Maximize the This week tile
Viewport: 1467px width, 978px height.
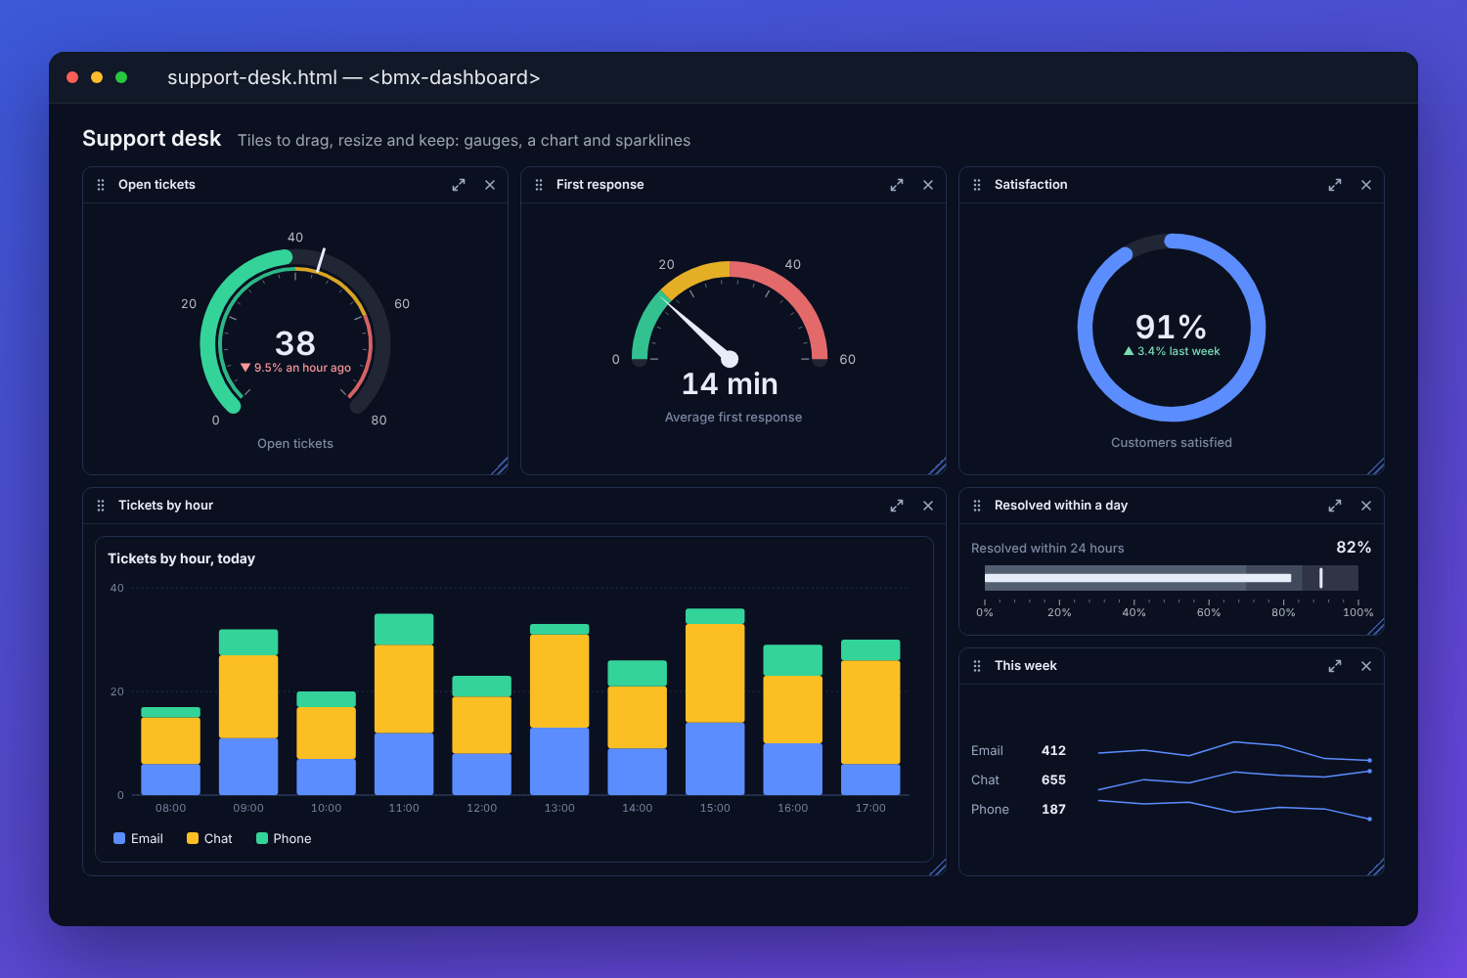1335,666
